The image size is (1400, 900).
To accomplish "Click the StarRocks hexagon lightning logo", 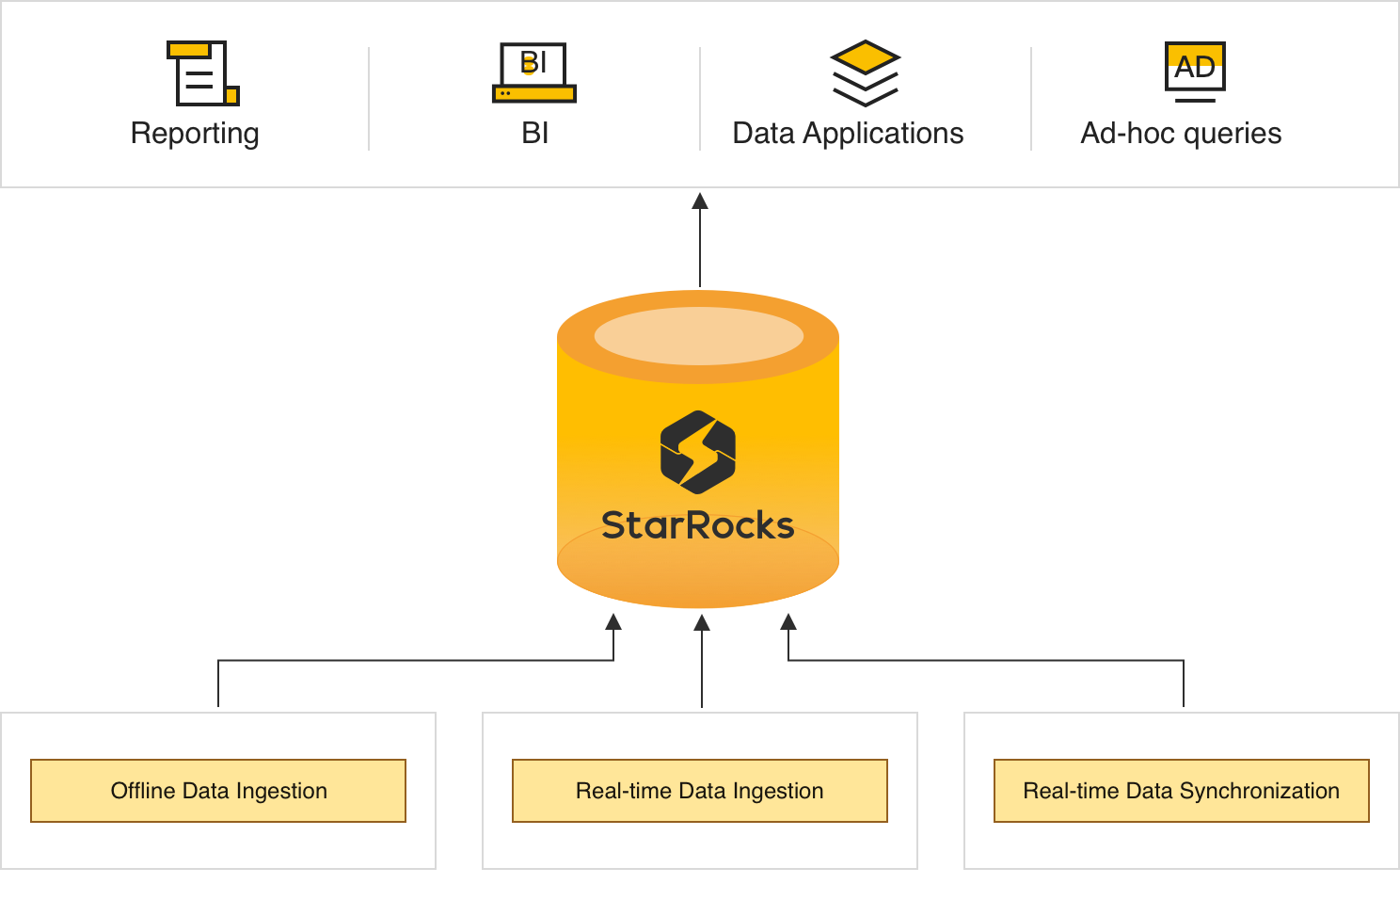I will click(x=698, y=452).
